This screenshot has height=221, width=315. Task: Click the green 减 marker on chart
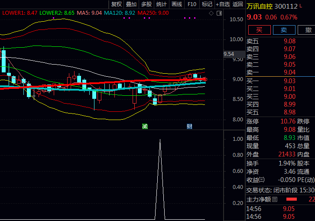click(145, 127)
